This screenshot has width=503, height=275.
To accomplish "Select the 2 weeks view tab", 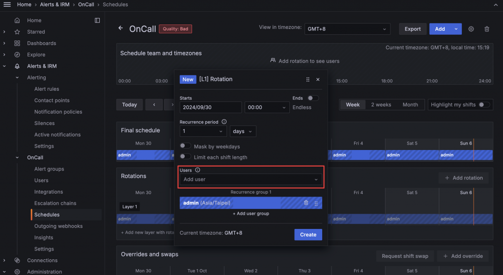I will tap(381, 105).
